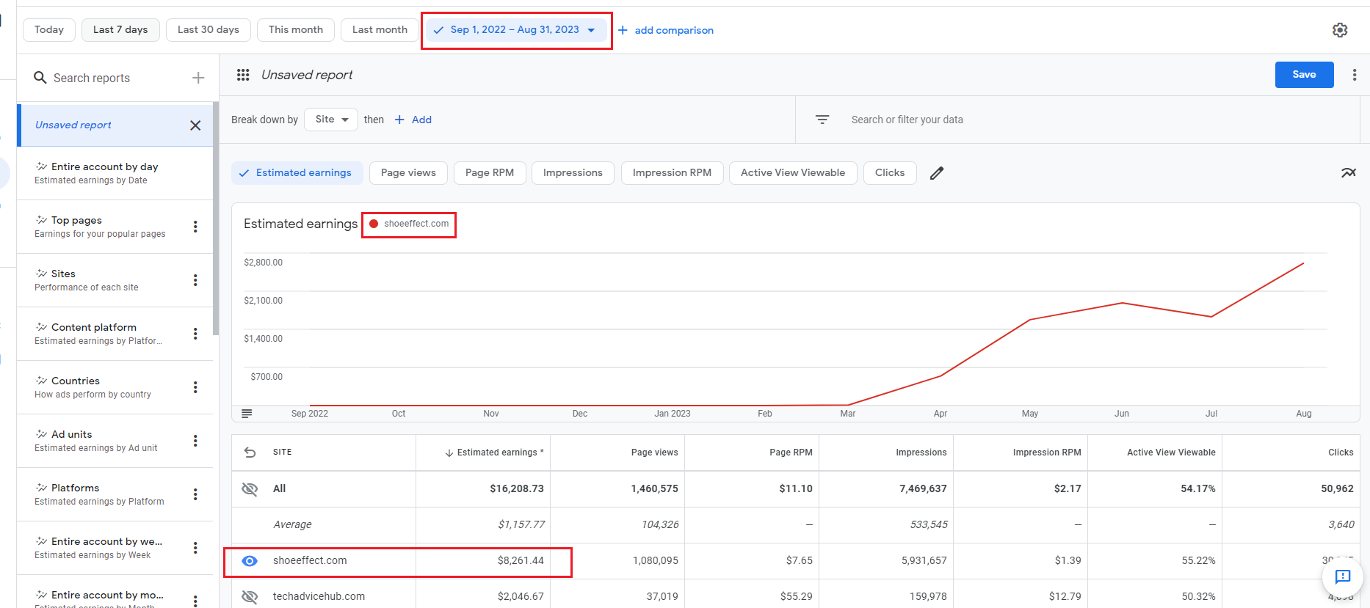Viewport: 1370px width, 608px height.
Task: Click the undo arrow in SITE header
Action: coord(250,453)
